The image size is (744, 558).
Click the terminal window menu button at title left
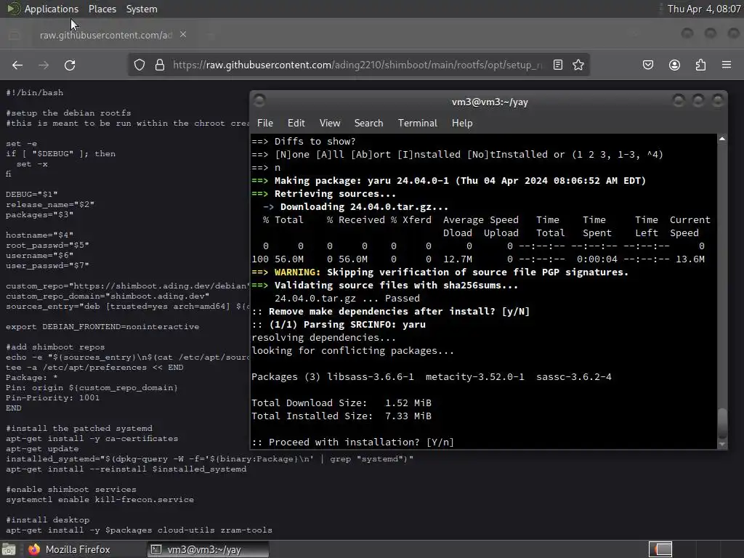(x=259, y=100)
